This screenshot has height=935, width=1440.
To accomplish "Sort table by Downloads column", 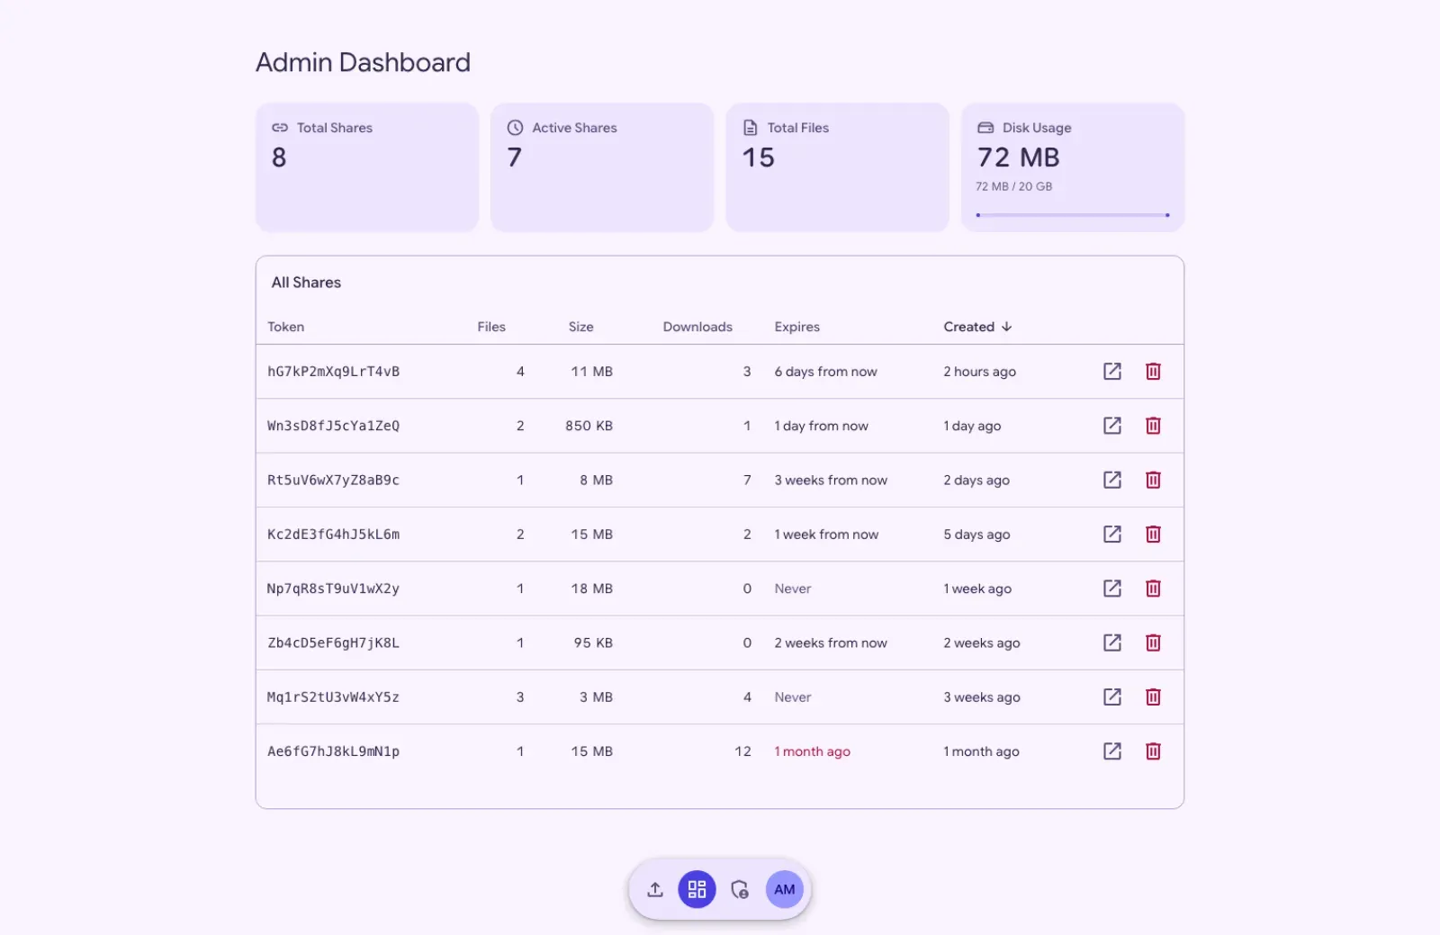I will click(x=697, y=327).
